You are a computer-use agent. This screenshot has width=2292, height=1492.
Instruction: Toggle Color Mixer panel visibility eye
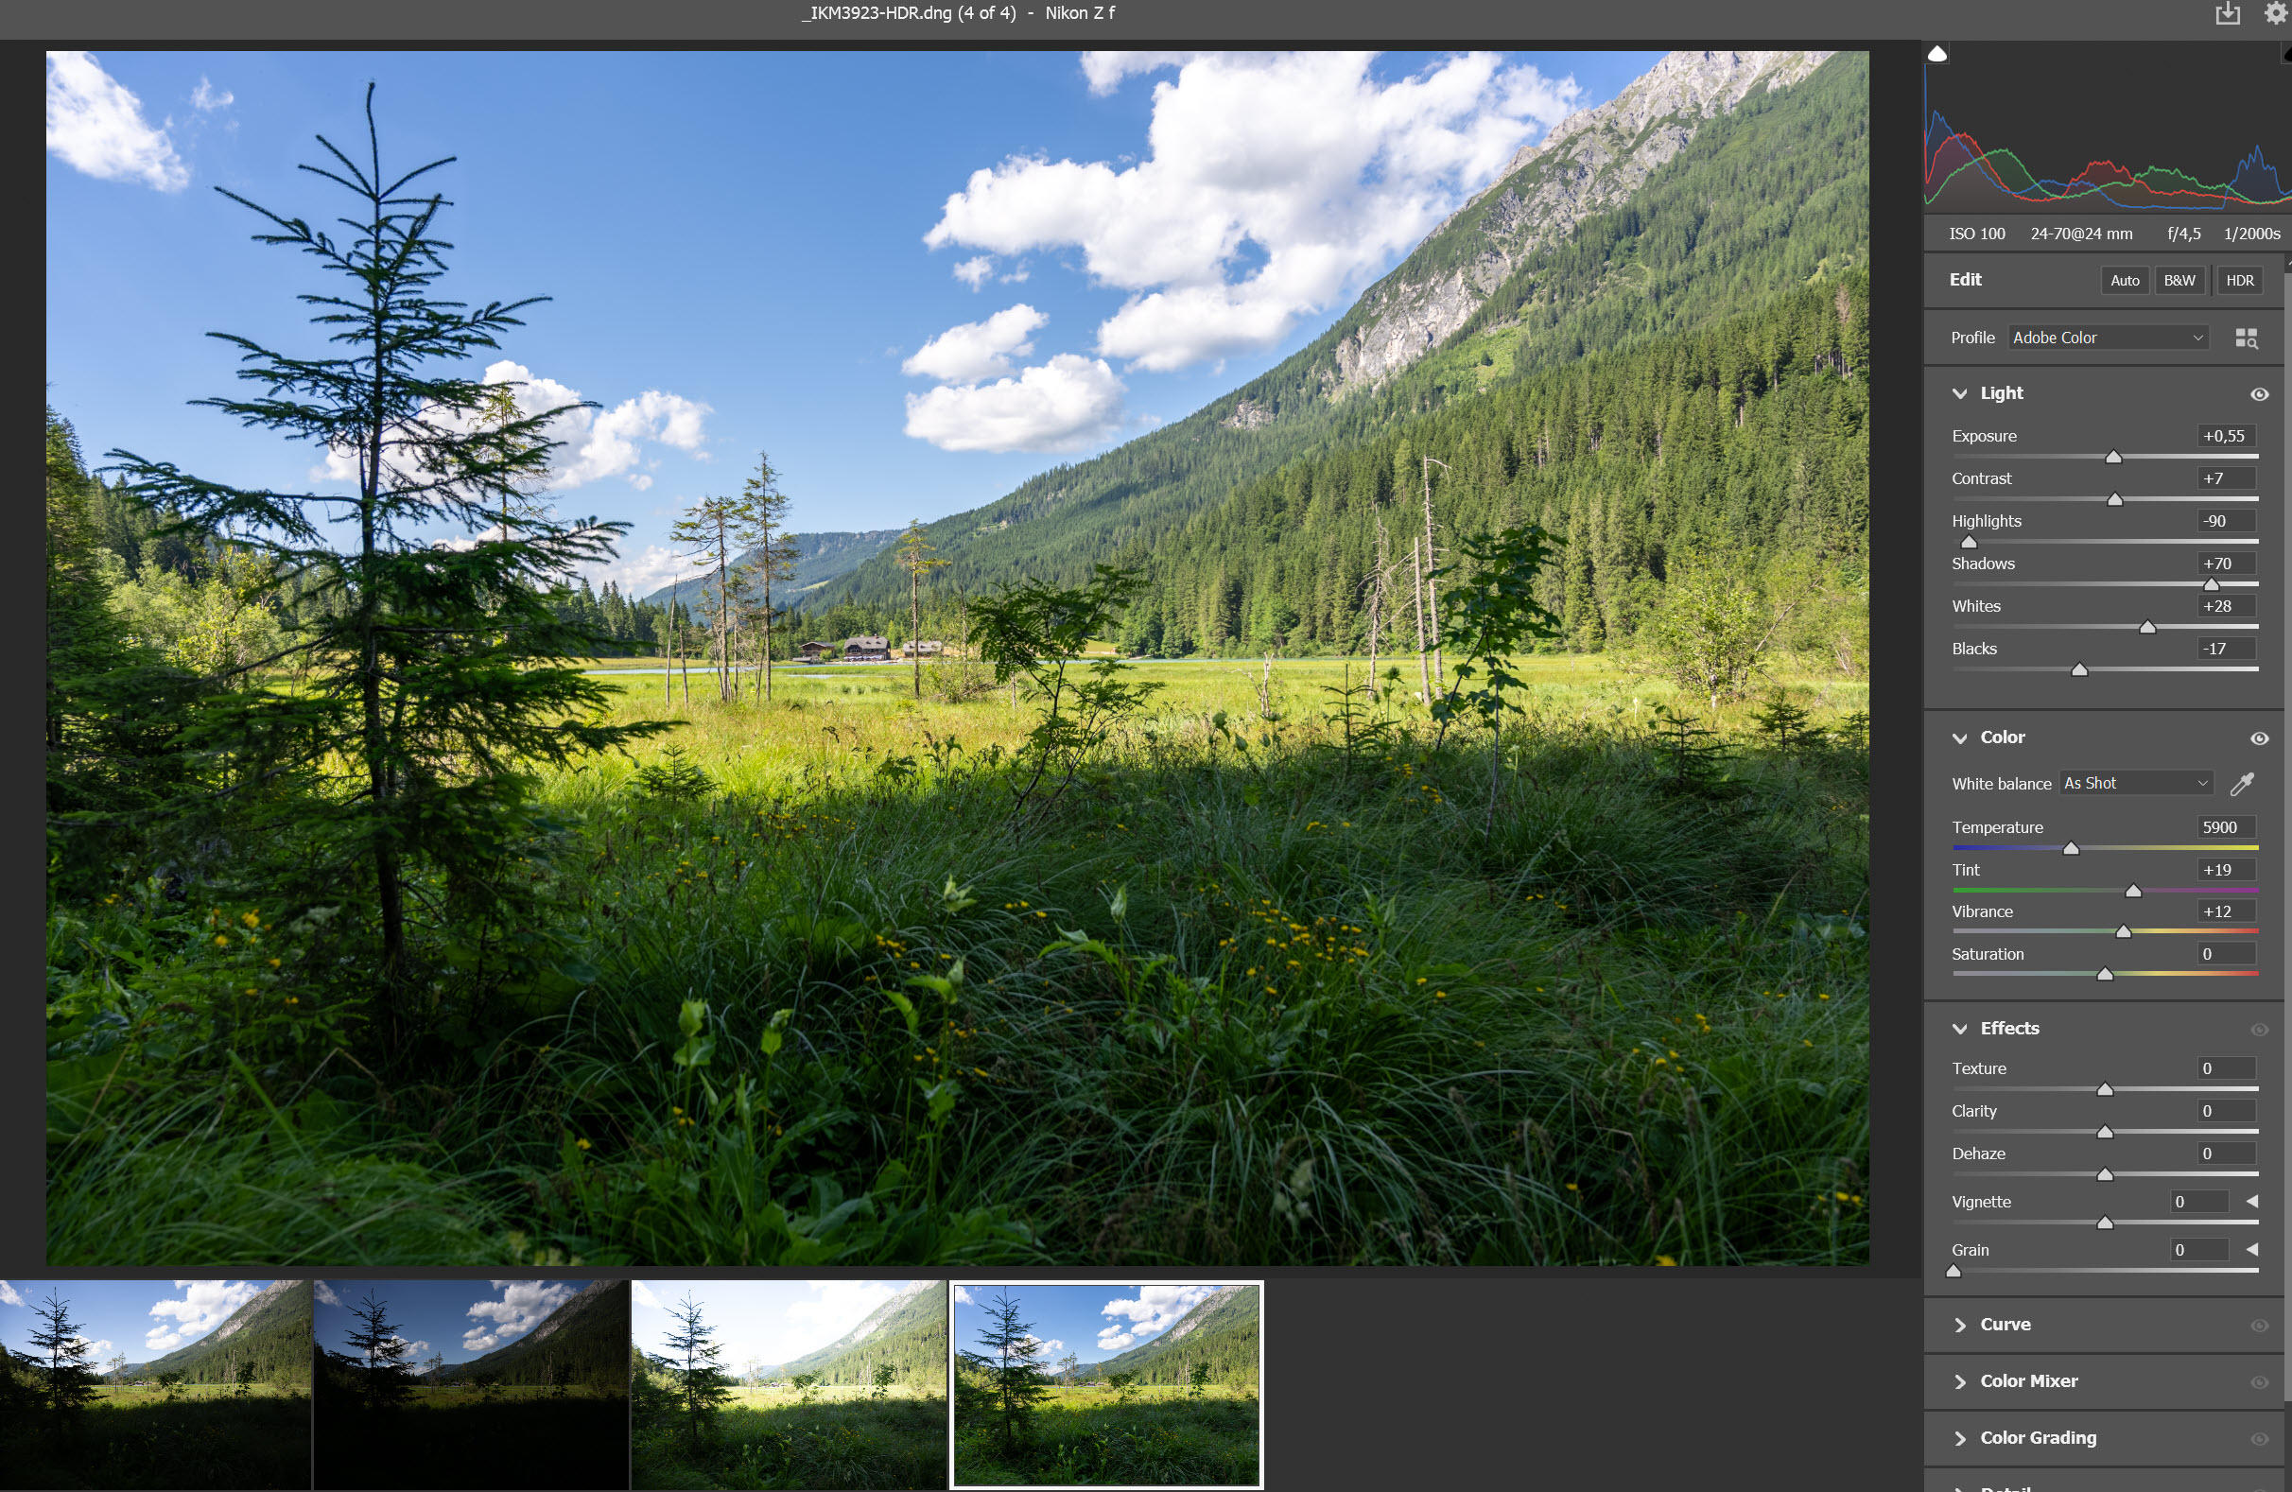(x=2259, y=1383)
